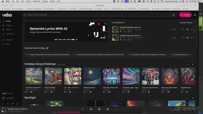The image size is (203, 114).
Task: Click the pink Create button
Action: pyautogui.click(x=185, y=15)
